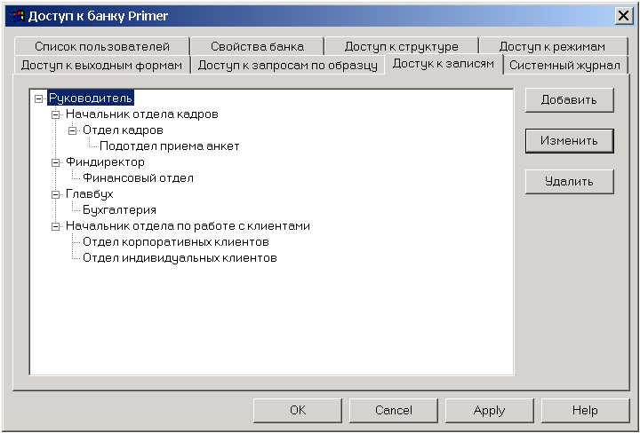Open the Доступ к структуре tab

point(401,46)
